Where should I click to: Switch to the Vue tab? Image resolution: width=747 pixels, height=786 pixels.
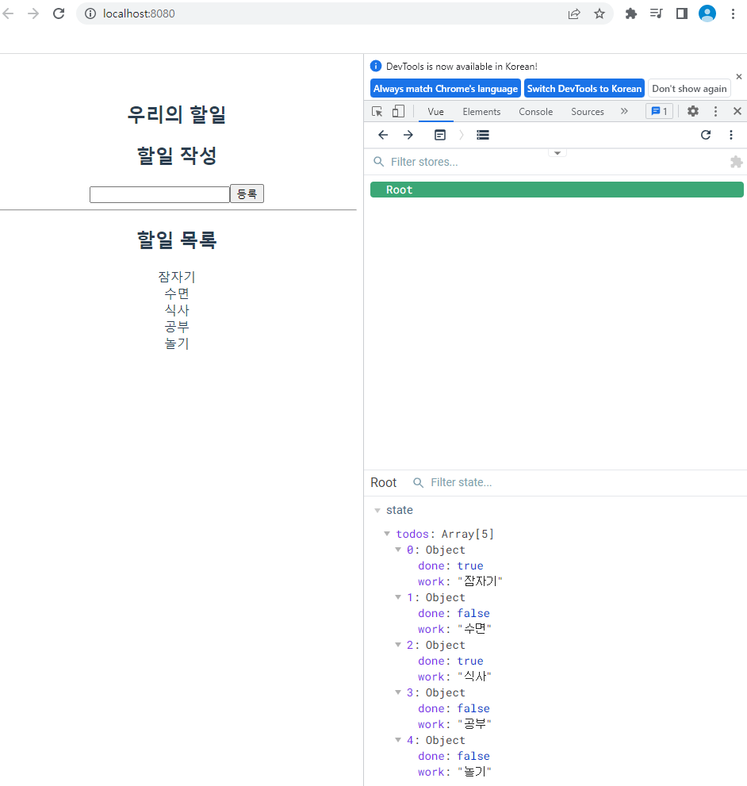(x=435, y=111)
